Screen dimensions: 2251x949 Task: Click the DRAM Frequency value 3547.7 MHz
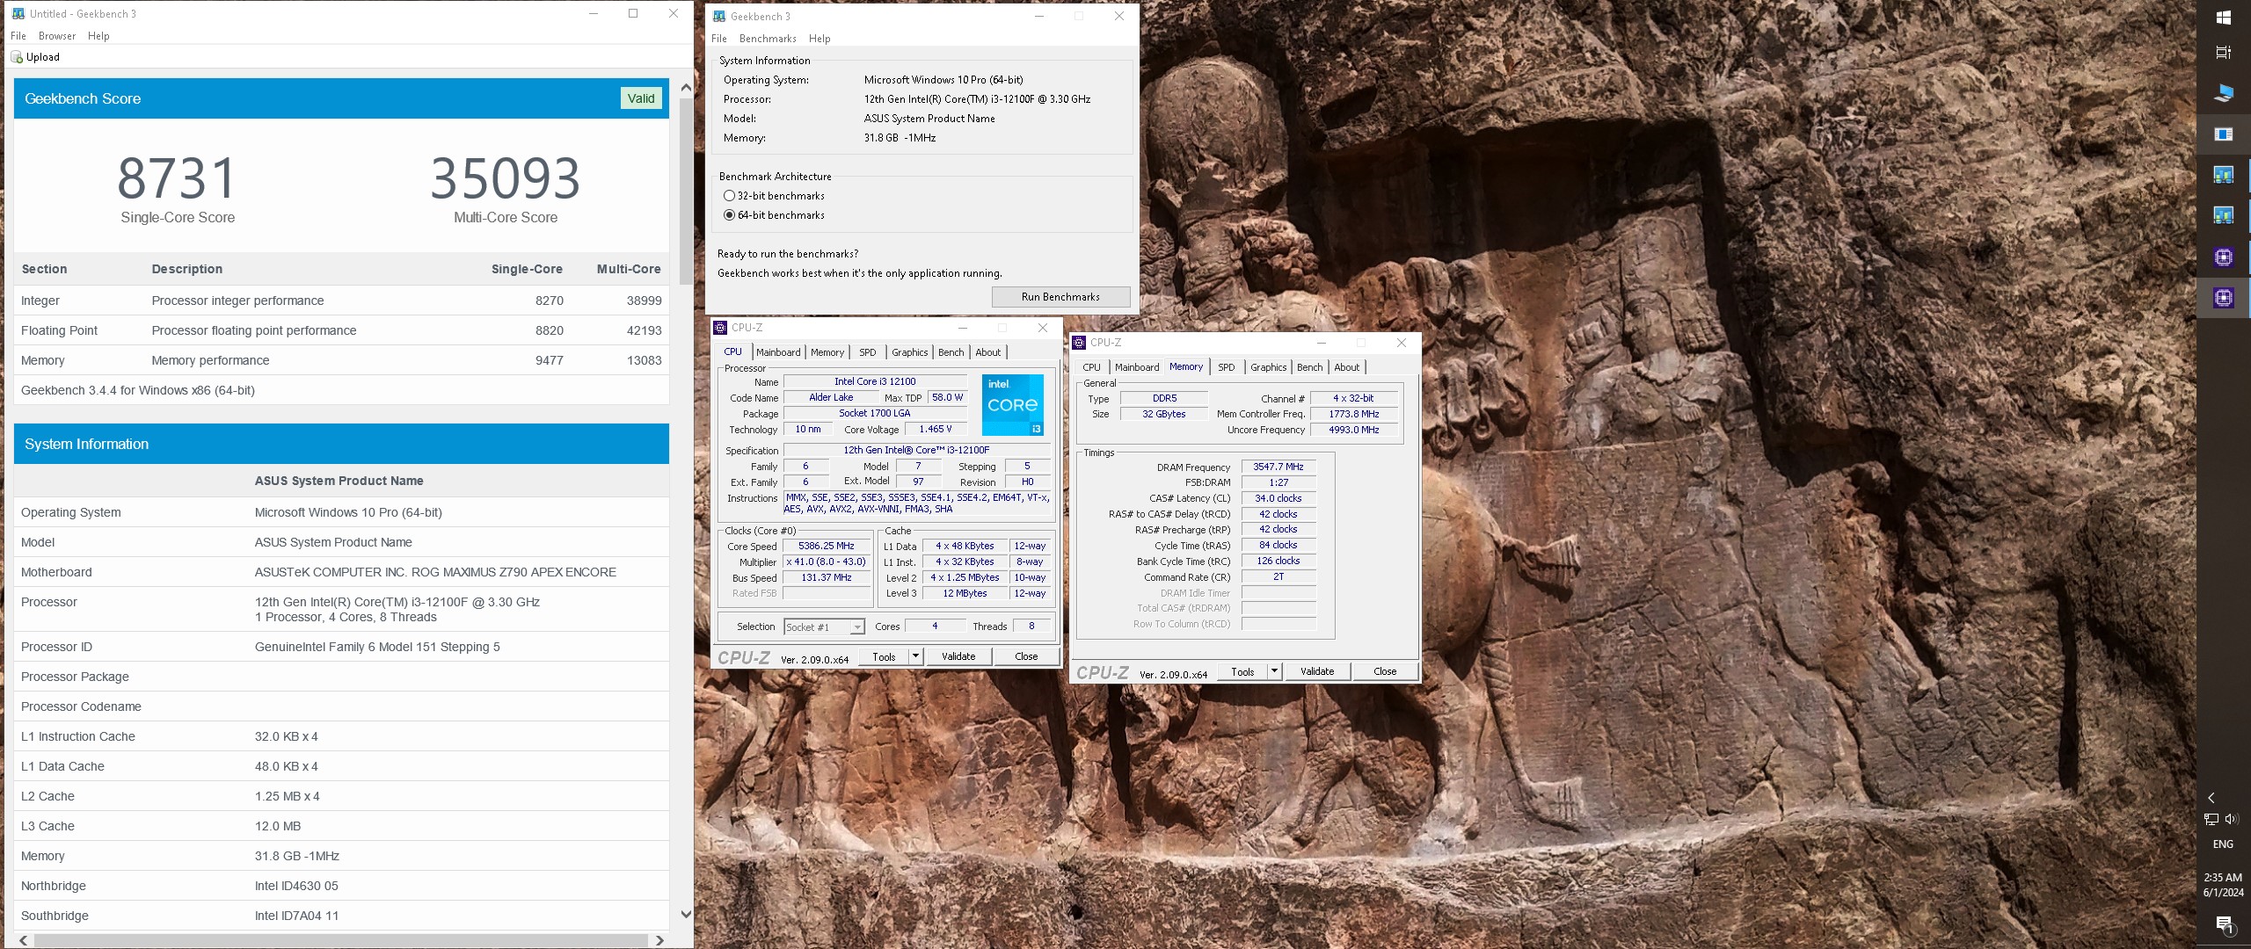click(1278, 467)
